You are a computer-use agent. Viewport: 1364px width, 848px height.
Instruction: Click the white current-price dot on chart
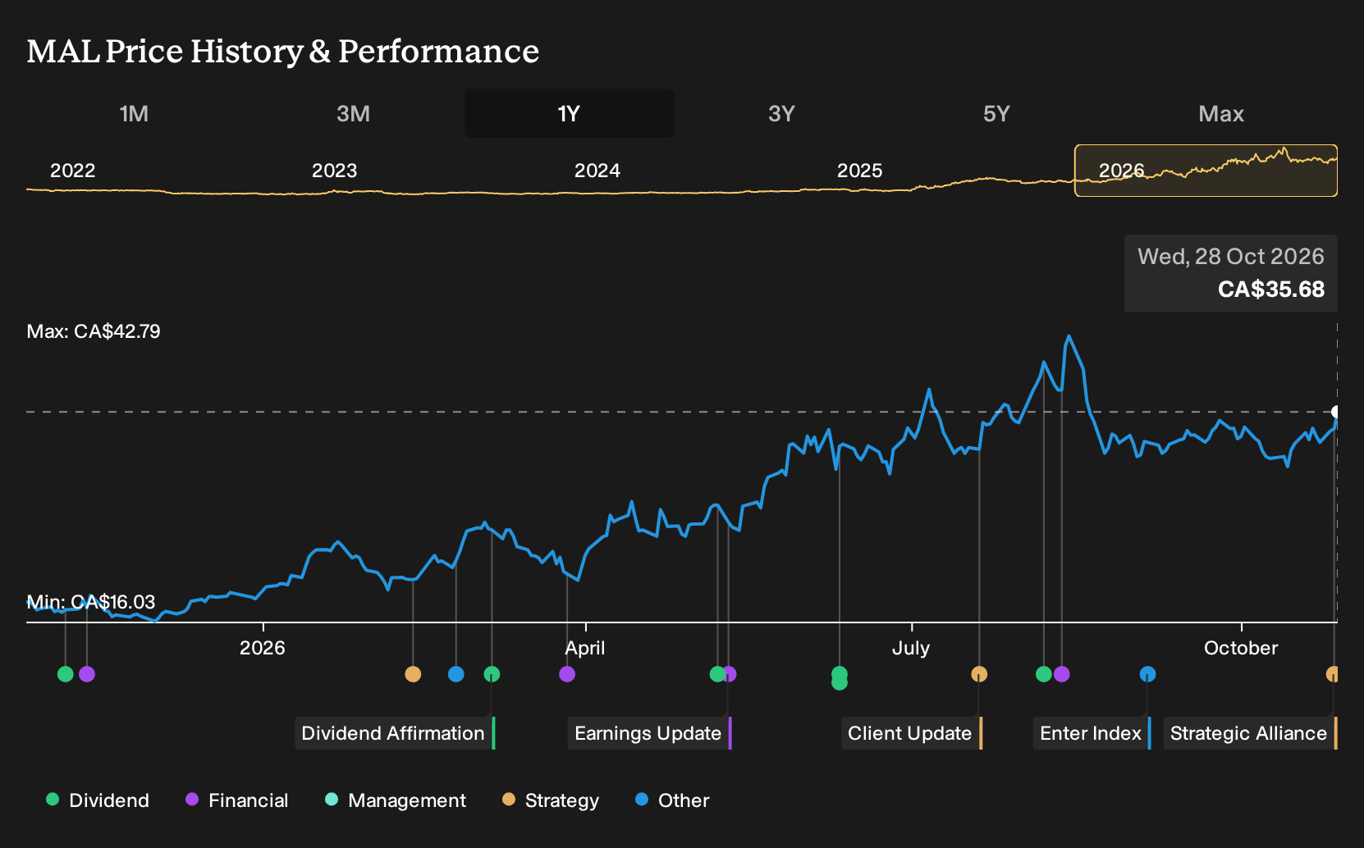[1335, 412]
